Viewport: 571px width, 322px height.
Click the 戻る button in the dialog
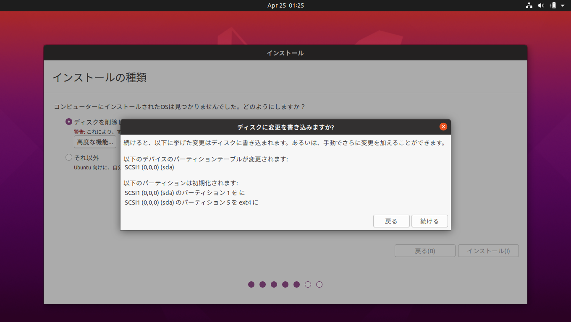tap(391, 221)
